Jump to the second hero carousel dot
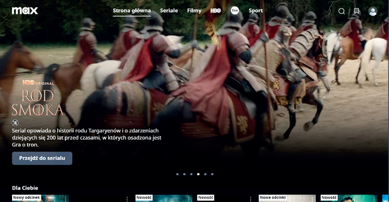 184,174
